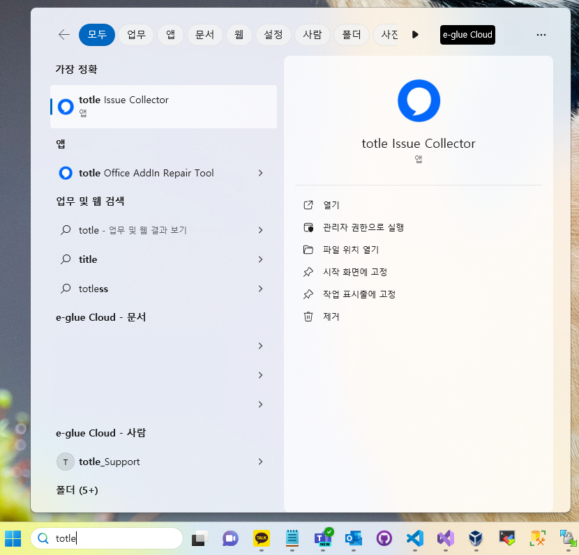The width and height of the screenshot is (579, 555).
Task: Open Visual Studio from the taskbar
Action: [446, 538]
